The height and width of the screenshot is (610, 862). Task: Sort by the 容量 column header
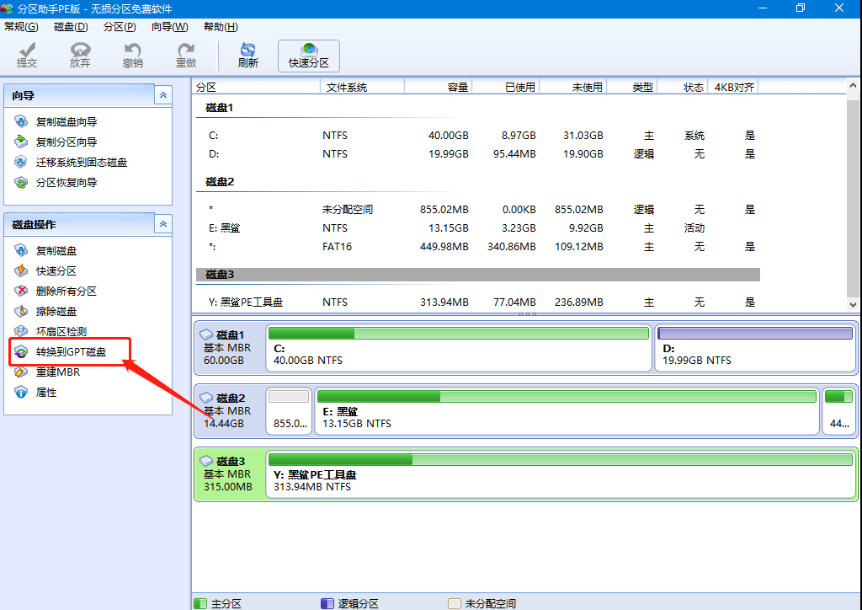[x=438, y=87]
